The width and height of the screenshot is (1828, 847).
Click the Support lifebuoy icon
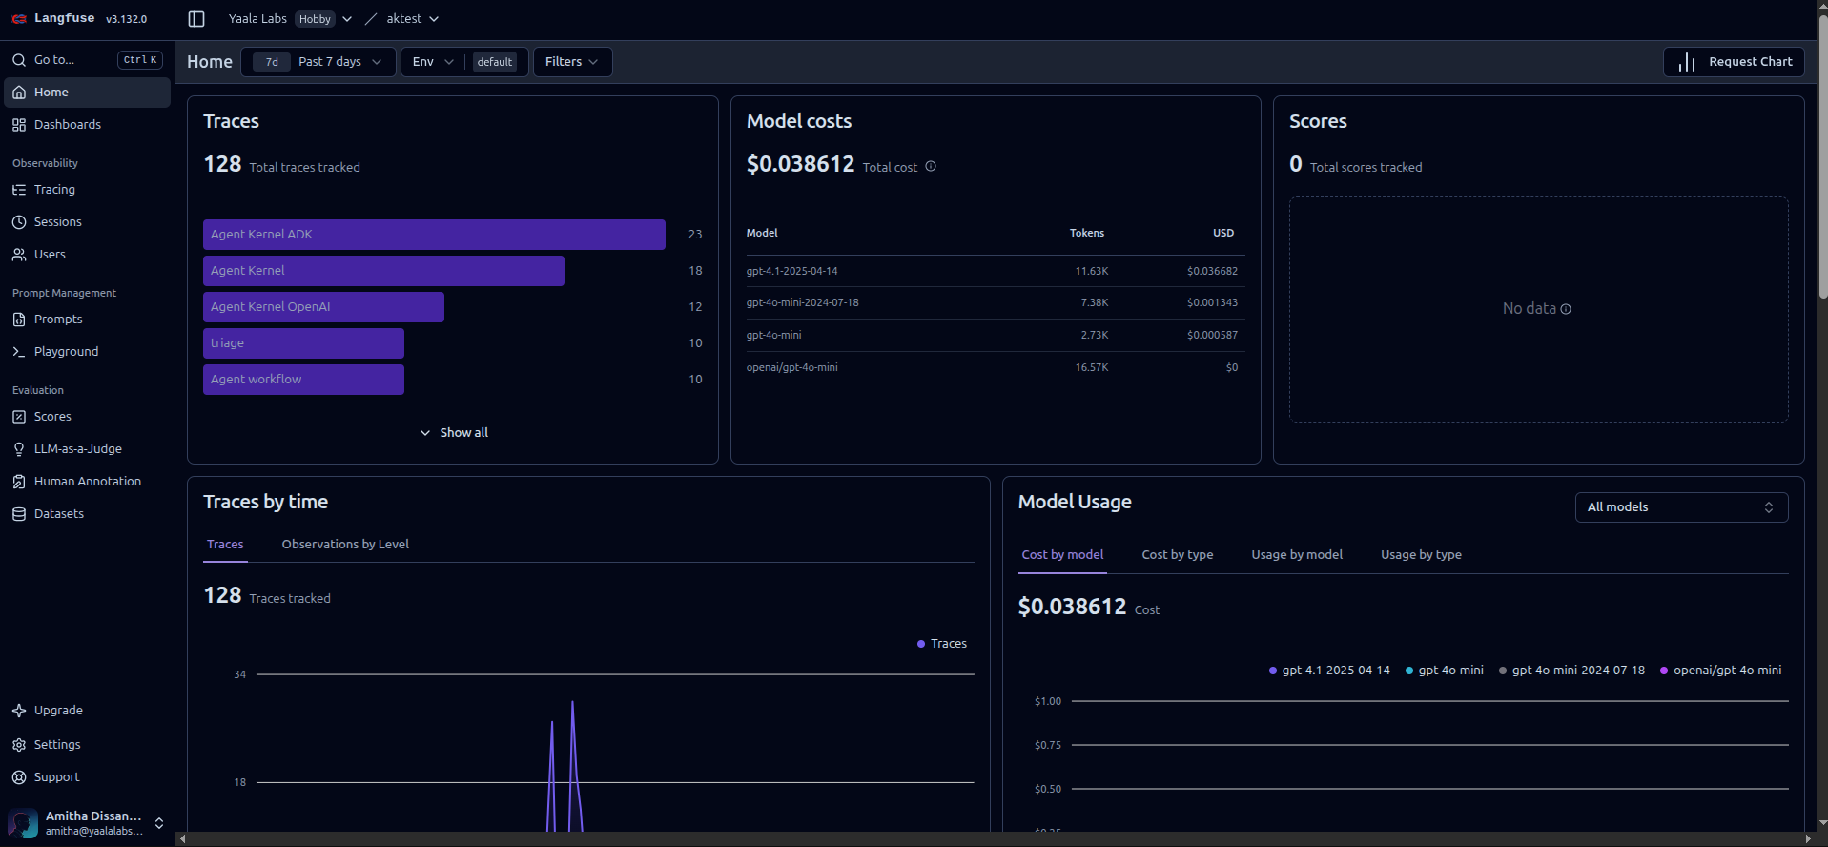tap(19, 777)
